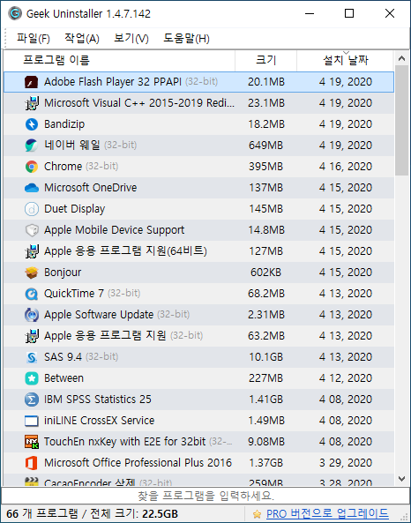Click the 649MB size cell
Image resolution: width=411 pixels, height=523 pixels.
(265, 146)
